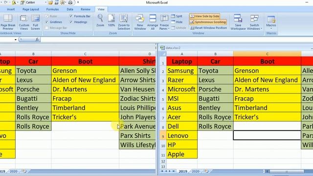Open the Name Box dropdown arrow
Image resolution: width=313 pixels, height=176 pixels.
(x=15, y=40)
